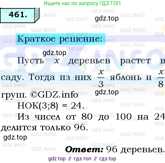Click the bold word 'Ответ:'
The width and height of the screenshot is (165, 163).
(84, 149)
